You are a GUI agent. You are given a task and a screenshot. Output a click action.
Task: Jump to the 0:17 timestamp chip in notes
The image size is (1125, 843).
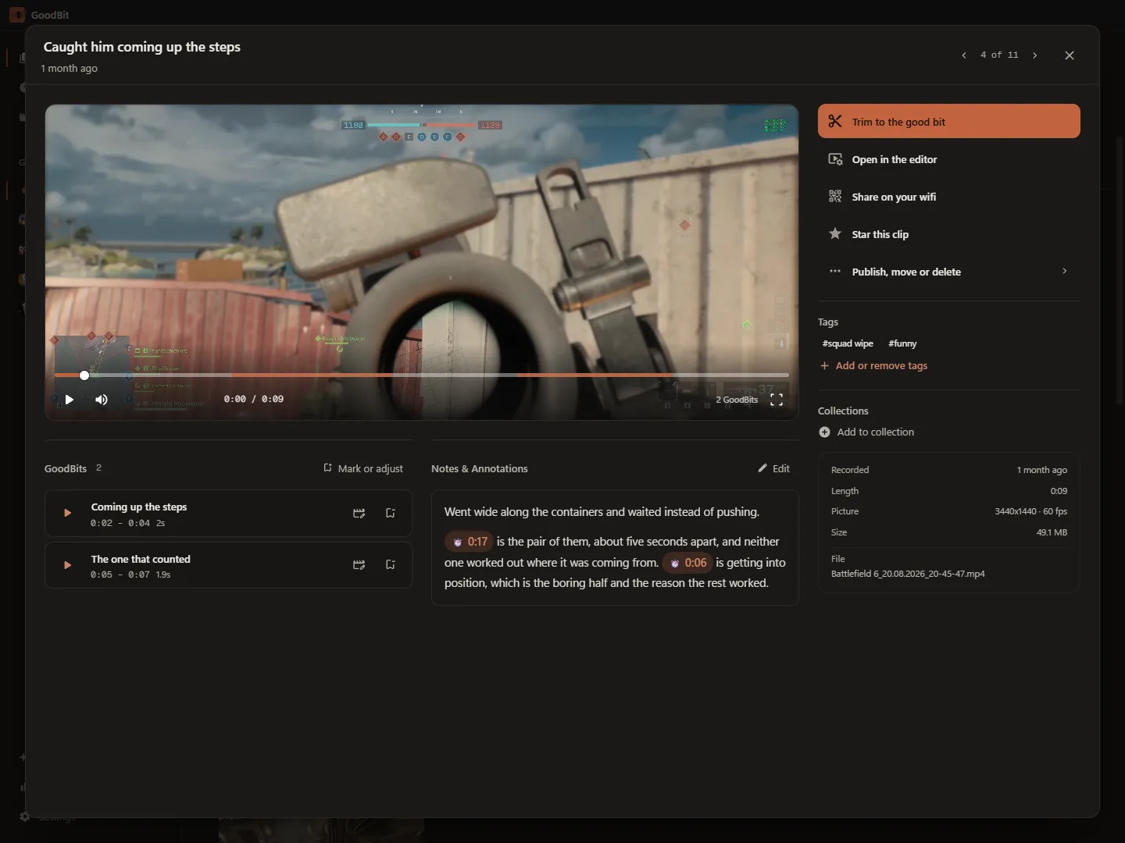pos(470,542)
